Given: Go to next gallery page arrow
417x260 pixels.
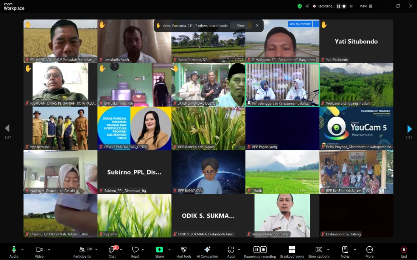Looking at the screenshot, I should tap(409, 129).
